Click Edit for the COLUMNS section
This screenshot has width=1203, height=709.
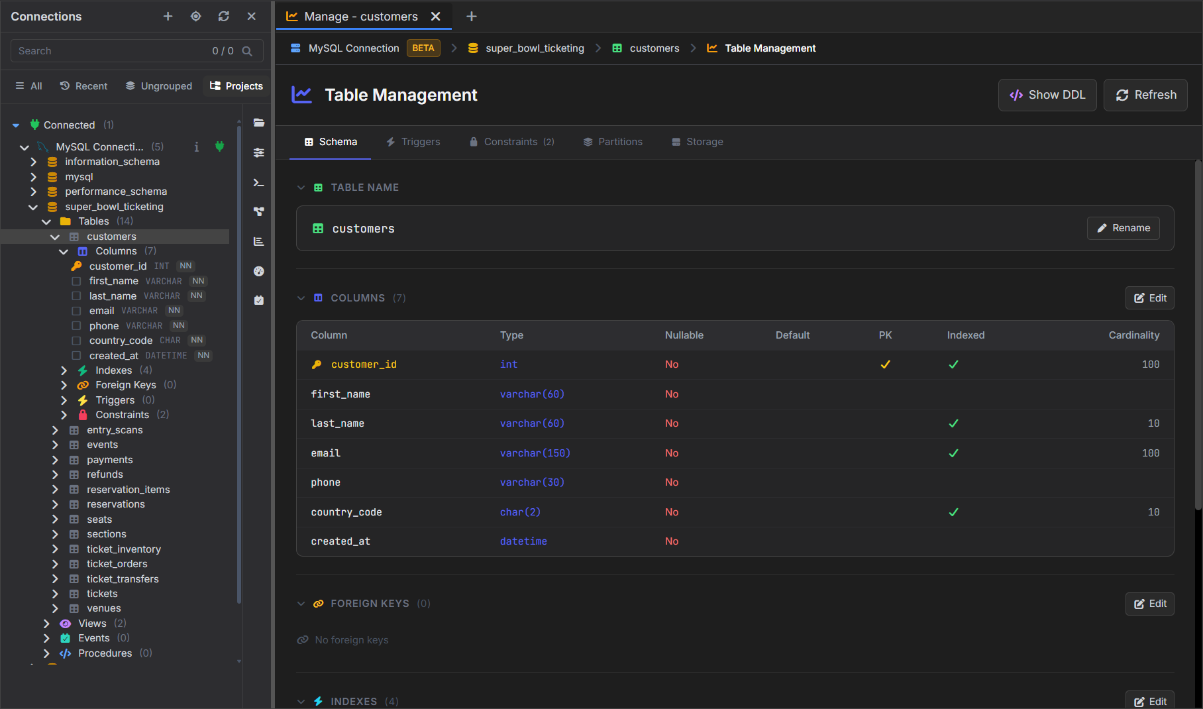pyautogui.click(x=1150, y=298)
